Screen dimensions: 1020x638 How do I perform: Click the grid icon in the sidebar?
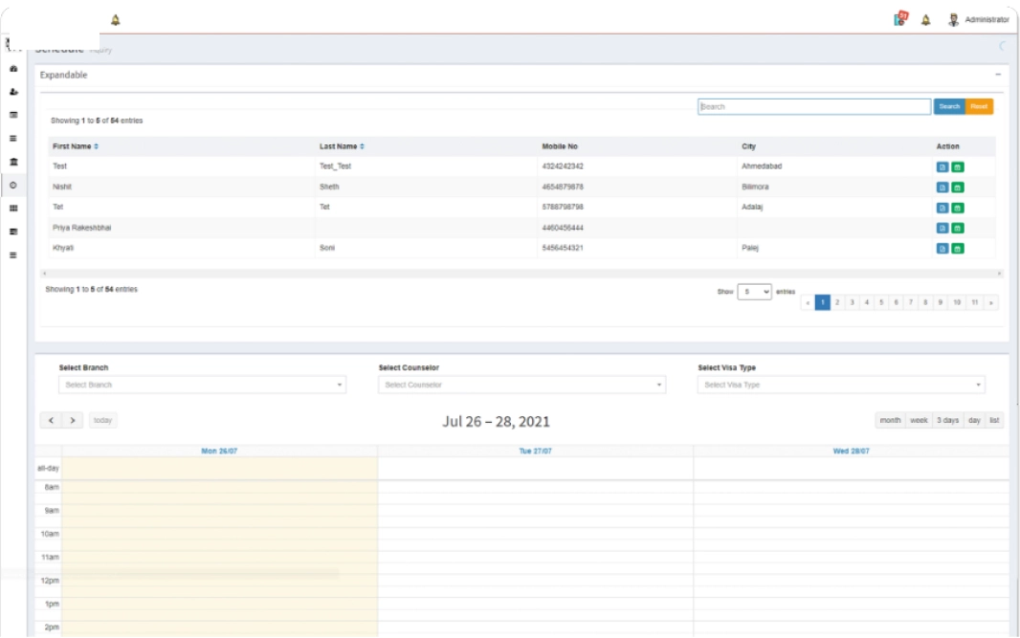tap(13, 208)
